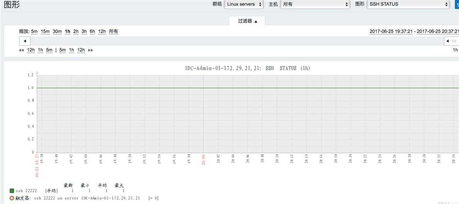Viewport: 459px width, 204px height.
Task: Collapse the 过滤器 filter tab
Action: coord(247,21)
